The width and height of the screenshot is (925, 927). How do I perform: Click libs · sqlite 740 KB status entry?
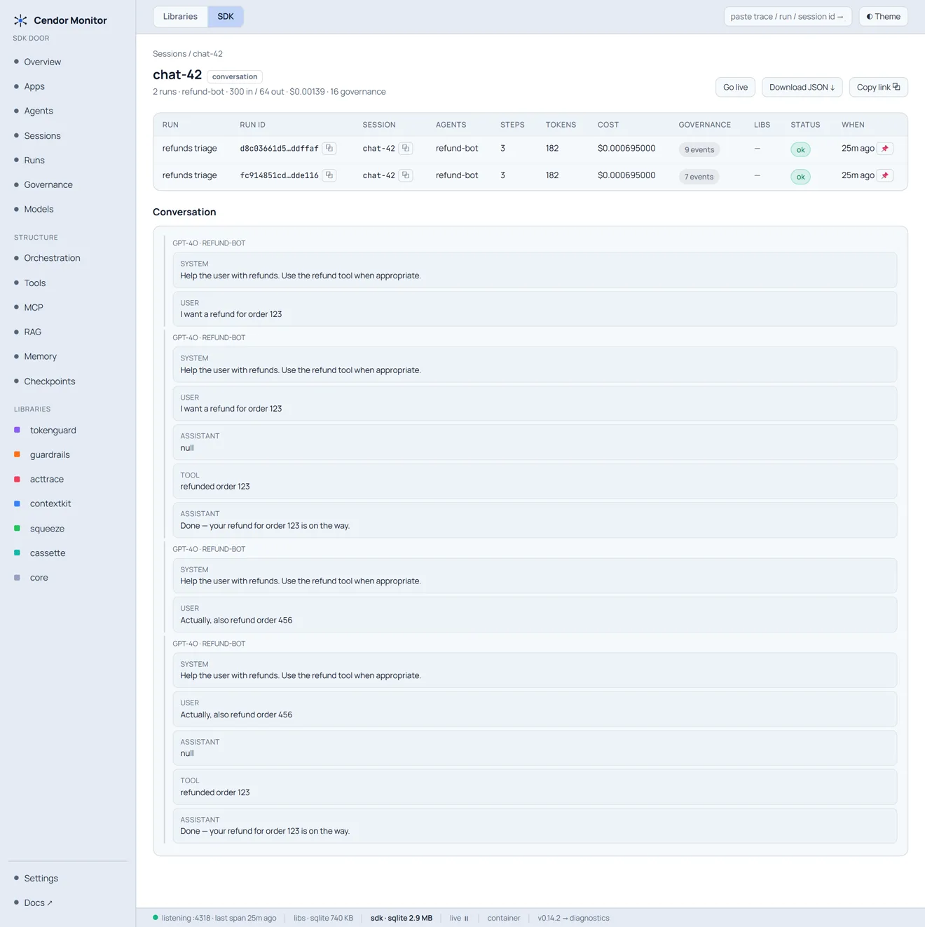click(323, 918)
